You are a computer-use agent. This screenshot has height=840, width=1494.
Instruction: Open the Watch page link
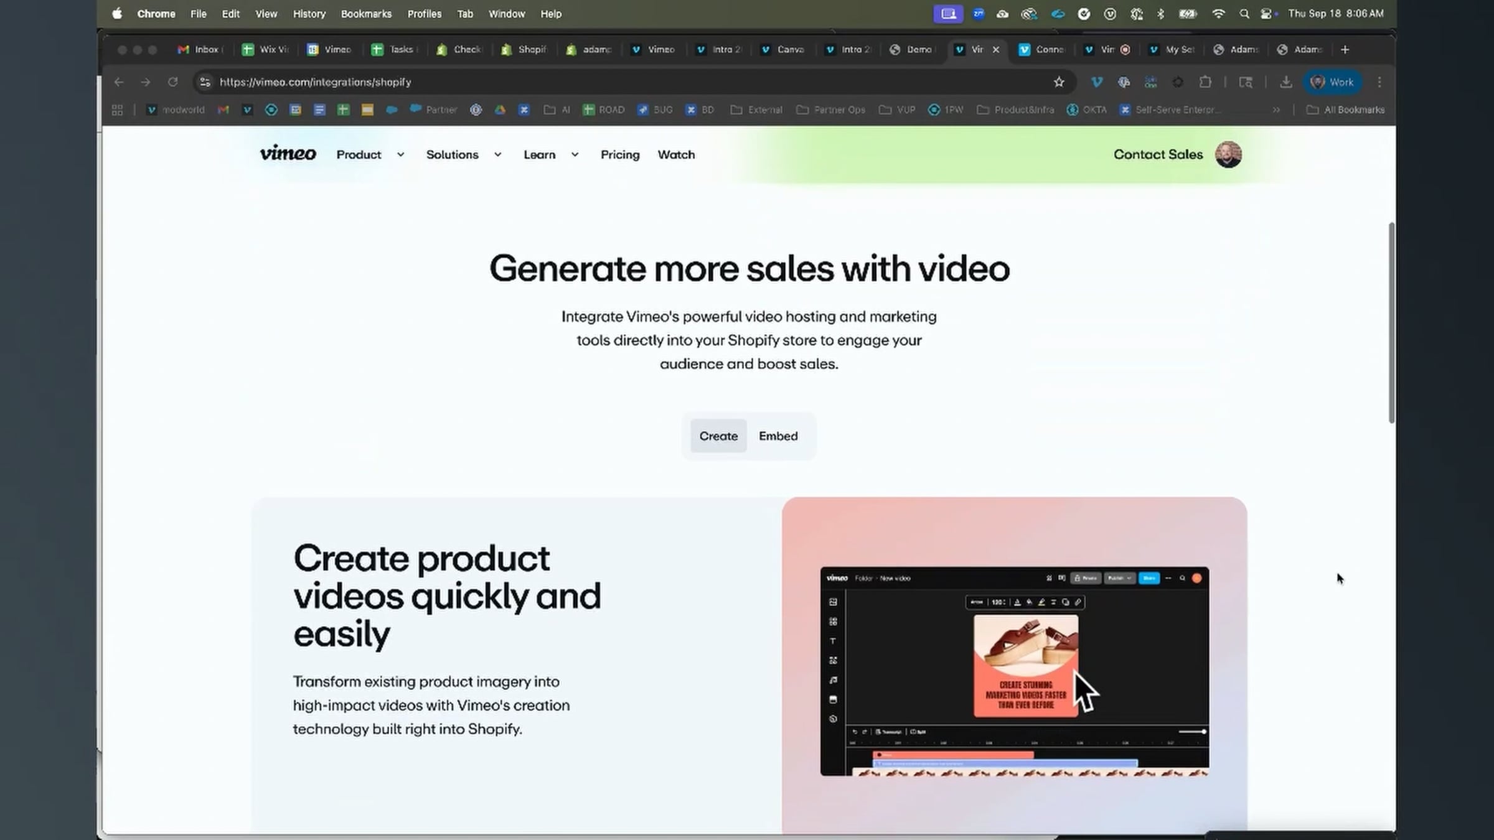676,154
